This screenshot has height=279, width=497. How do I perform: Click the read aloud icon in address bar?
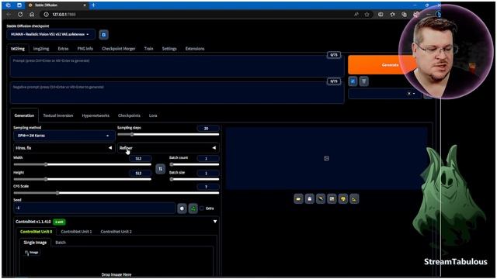[356, 14]
